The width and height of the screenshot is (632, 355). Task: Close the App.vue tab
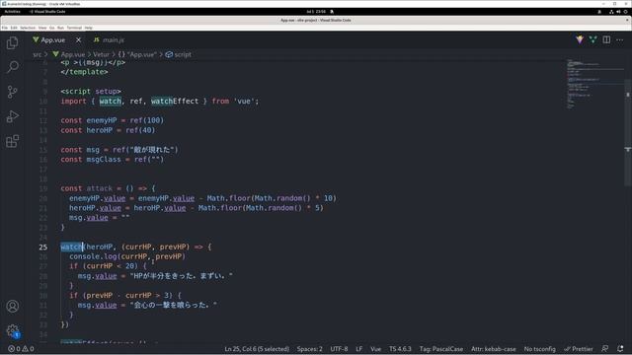(x=78, y=39)
